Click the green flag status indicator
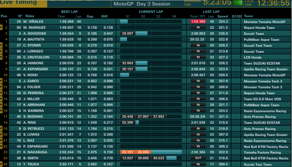This screenshot has height=167, width=292. (x=238, y=3)
